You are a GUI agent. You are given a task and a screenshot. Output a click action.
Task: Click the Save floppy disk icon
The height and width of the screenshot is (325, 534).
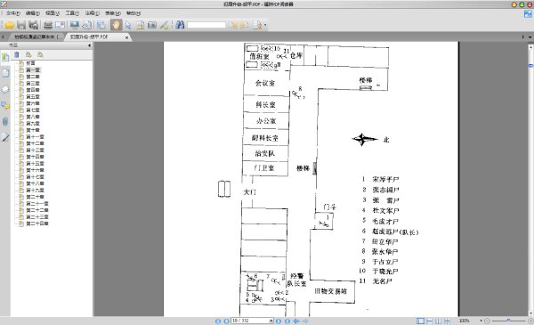click(x=21, y=25)
